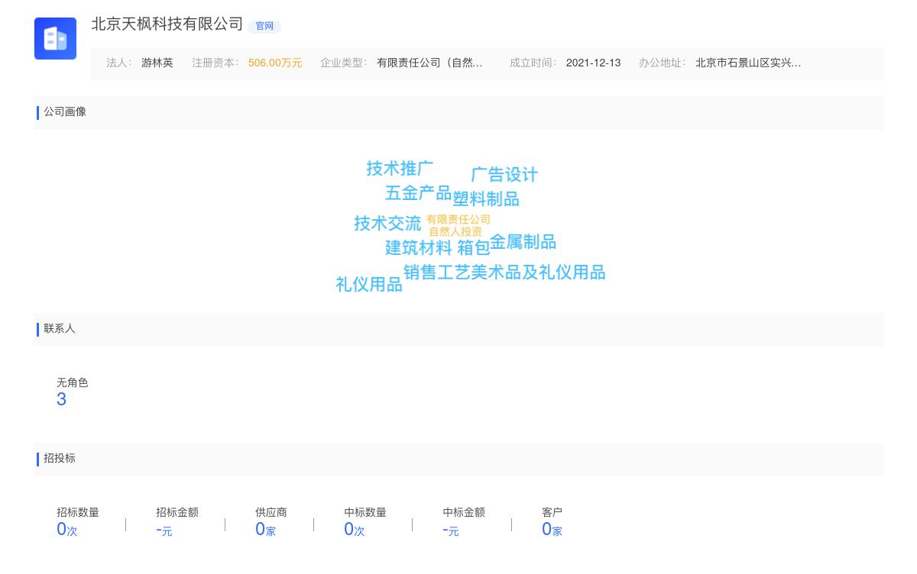Select founding date 2021-12-13
The image size is (917, 574).
[593, 63]
